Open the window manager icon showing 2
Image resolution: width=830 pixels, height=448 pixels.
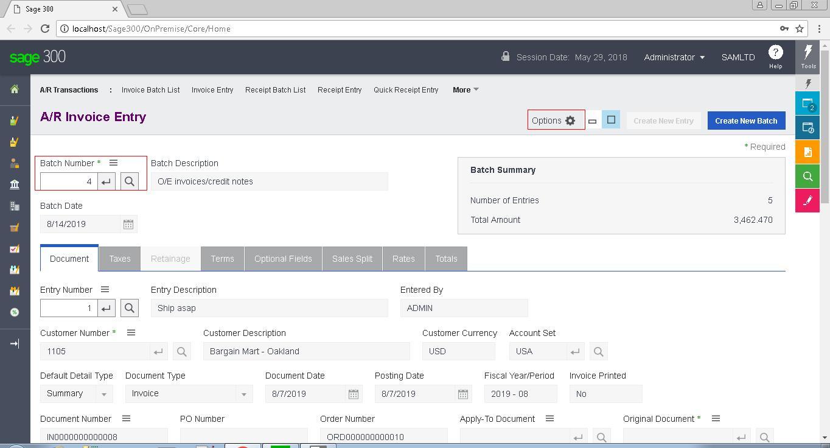coord(807,103)
